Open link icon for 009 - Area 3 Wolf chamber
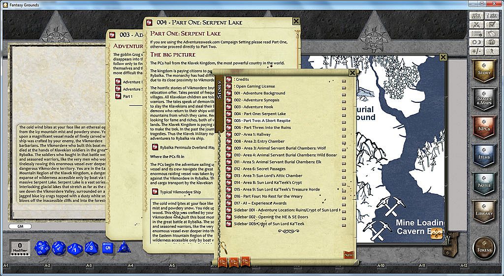504x276 pixels. [x=229, y=148]
